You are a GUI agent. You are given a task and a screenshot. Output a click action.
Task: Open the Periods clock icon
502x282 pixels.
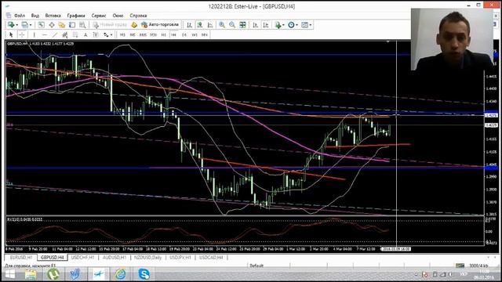(x=291, y=25)
